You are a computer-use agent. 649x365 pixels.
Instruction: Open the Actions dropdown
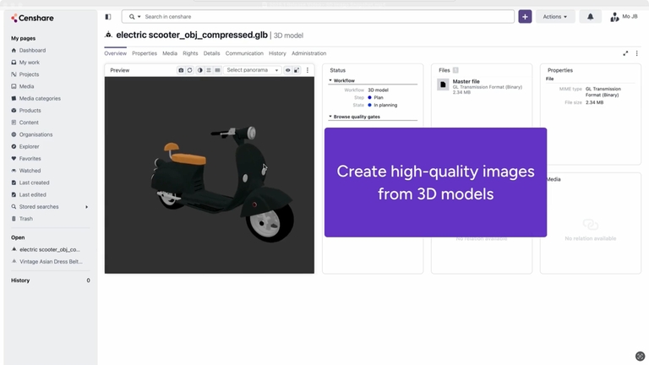(x=555, y=17)
